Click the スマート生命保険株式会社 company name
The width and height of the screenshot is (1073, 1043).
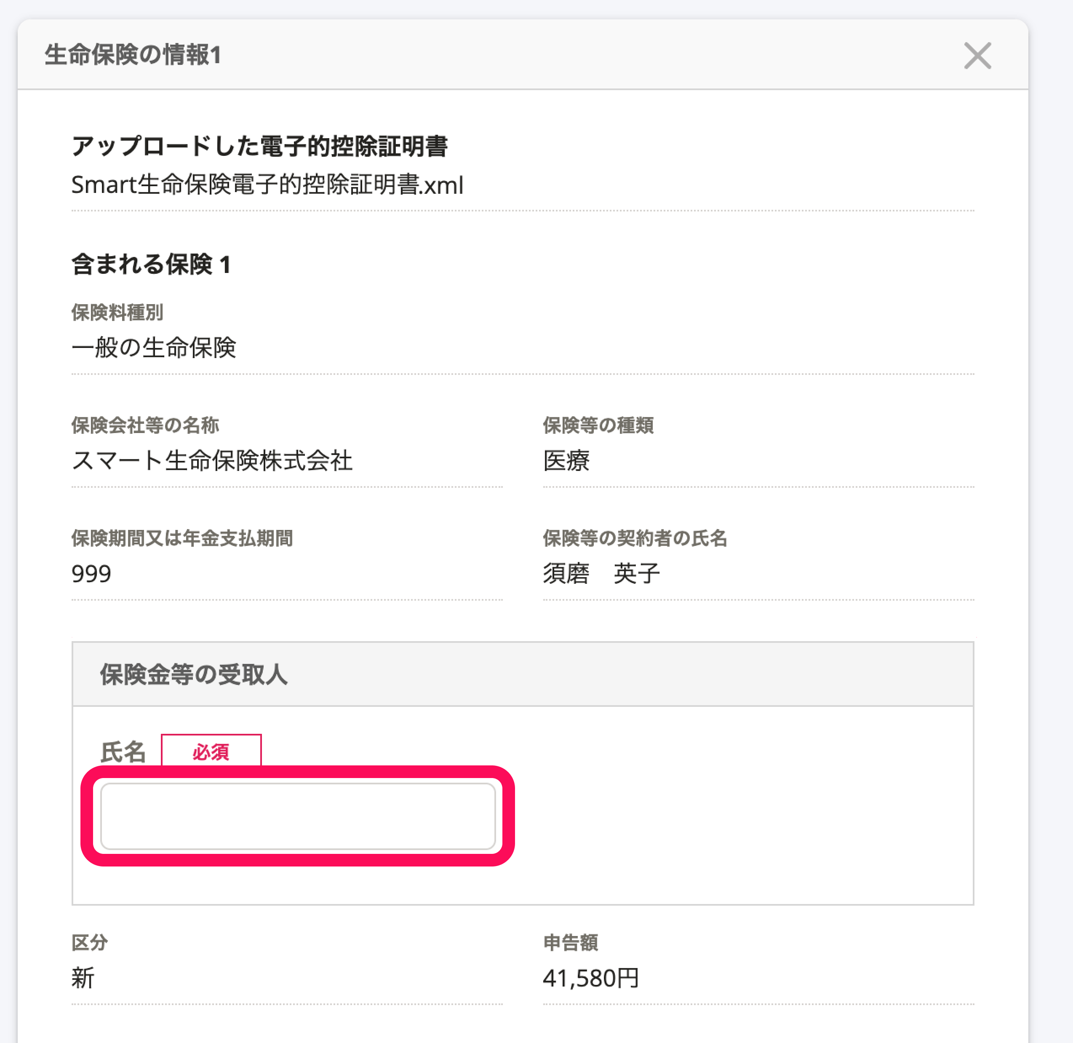coord(212,460)
